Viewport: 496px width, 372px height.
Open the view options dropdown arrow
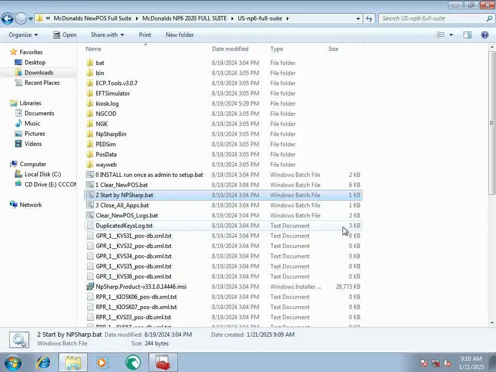coord(451,35)
